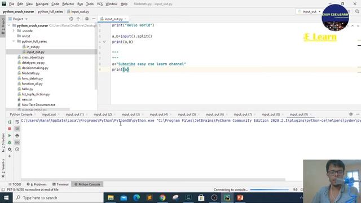Click the locate/scroll-from-source icon in Project panel
This screenshot has height=203, width=361.
71,19
